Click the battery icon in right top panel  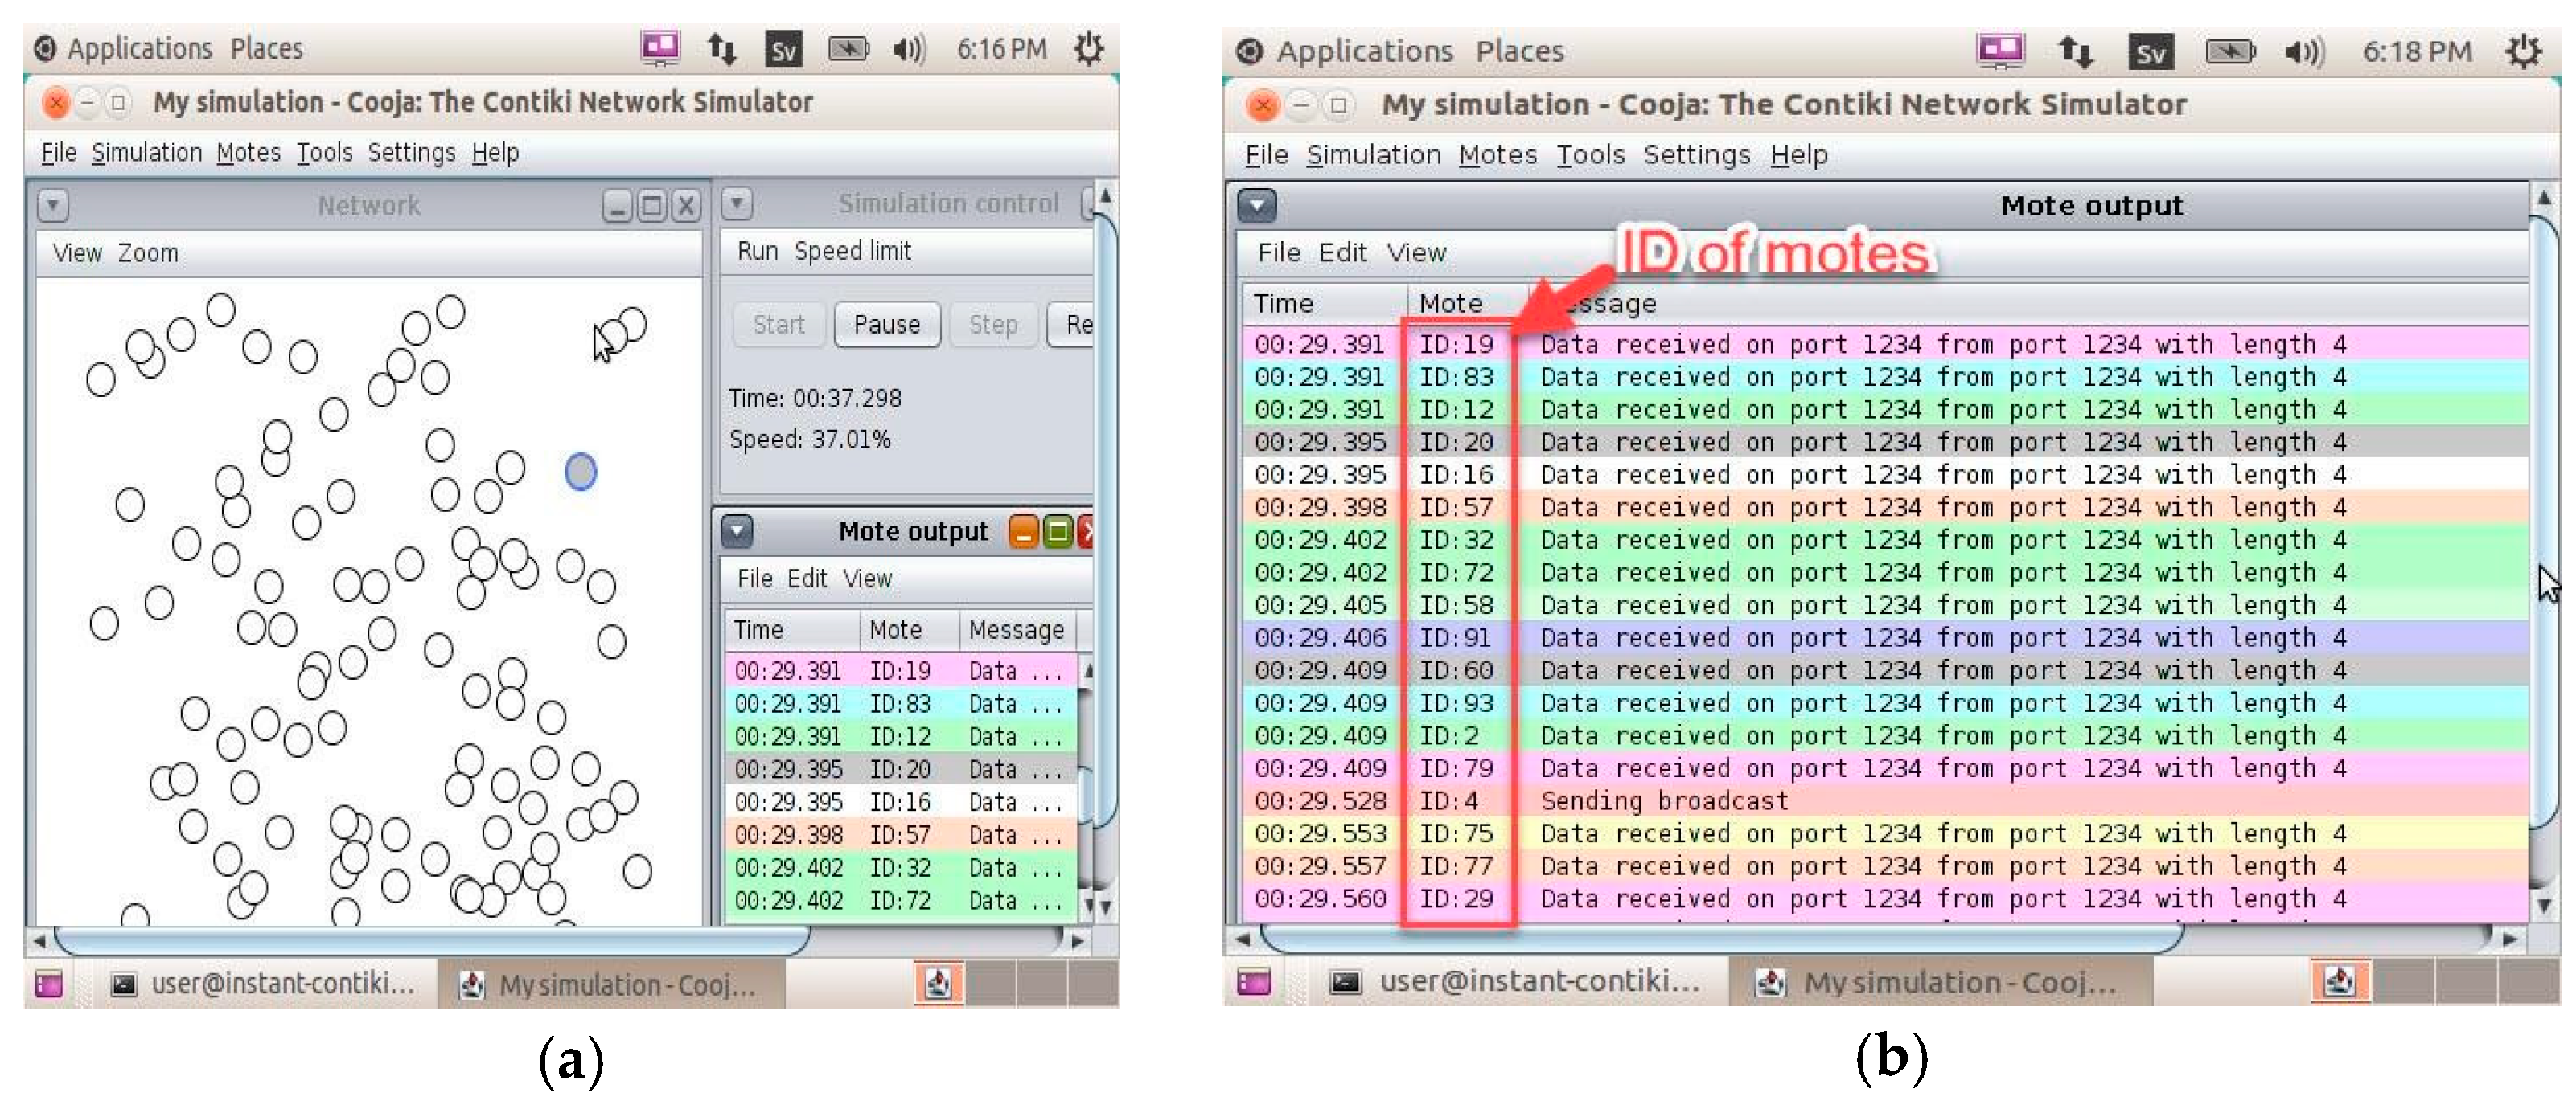pyautogui.click(x=2229, y=51)
